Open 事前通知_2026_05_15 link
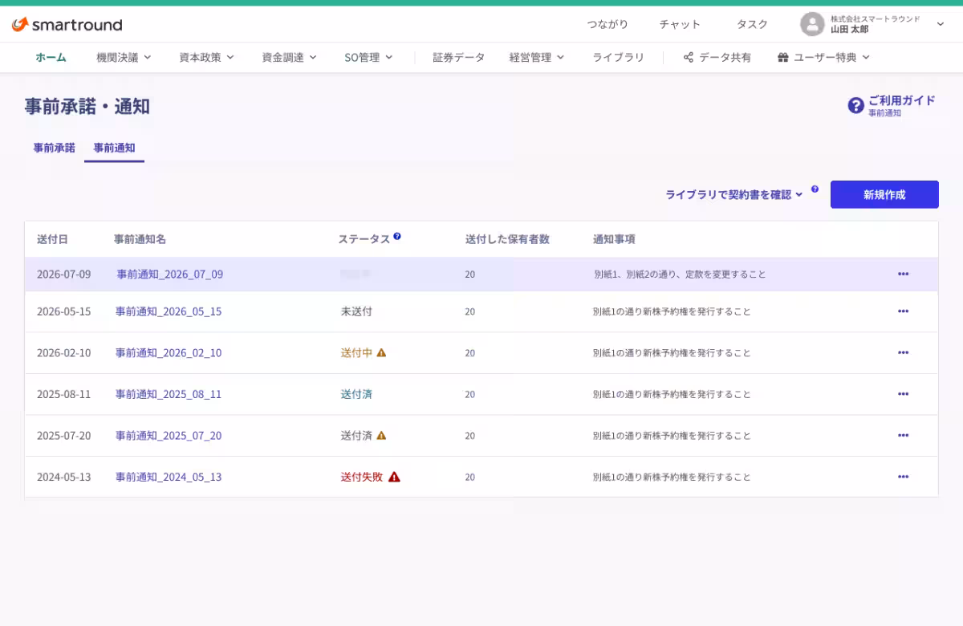 [x=169, y=311]
